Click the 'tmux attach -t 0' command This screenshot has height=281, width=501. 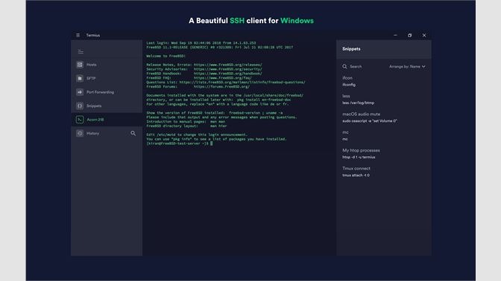pyautogui.click(x=356, y=175)
